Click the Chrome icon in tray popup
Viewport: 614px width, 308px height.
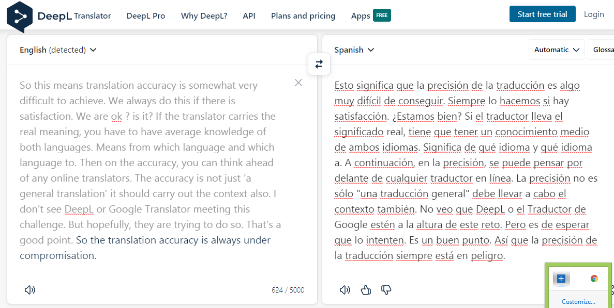point(594,279)
